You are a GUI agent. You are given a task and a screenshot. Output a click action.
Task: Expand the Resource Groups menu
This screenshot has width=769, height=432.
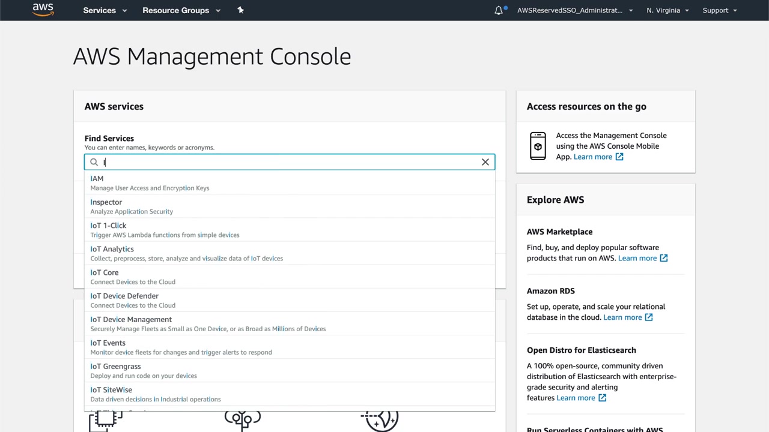[181, 10]
